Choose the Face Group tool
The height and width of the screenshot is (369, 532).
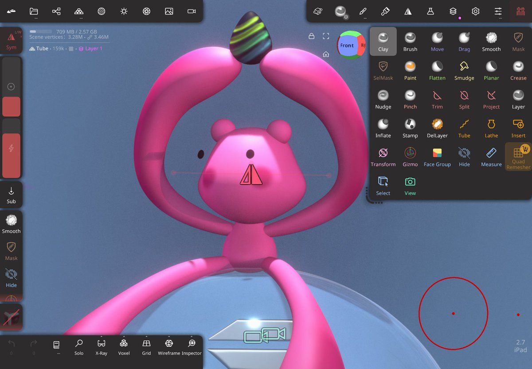[437, 157]
